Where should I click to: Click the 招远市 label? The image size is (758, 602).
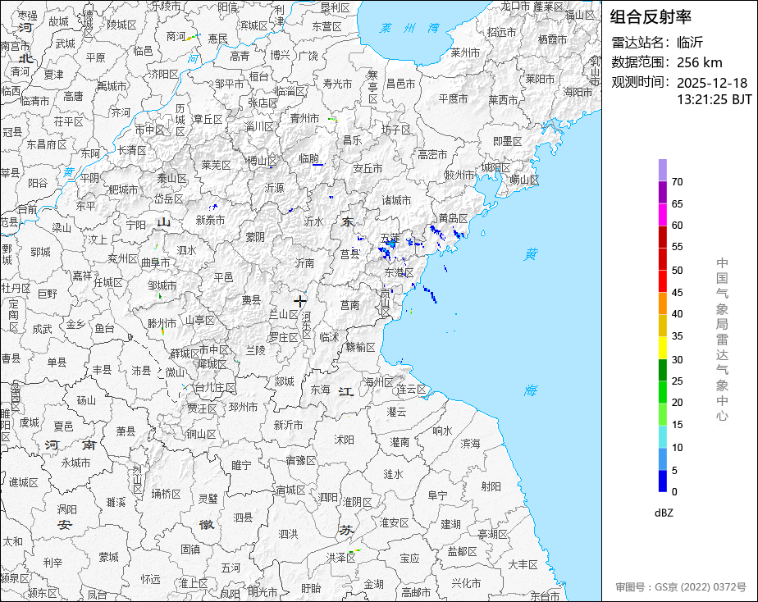click(502, 32)
